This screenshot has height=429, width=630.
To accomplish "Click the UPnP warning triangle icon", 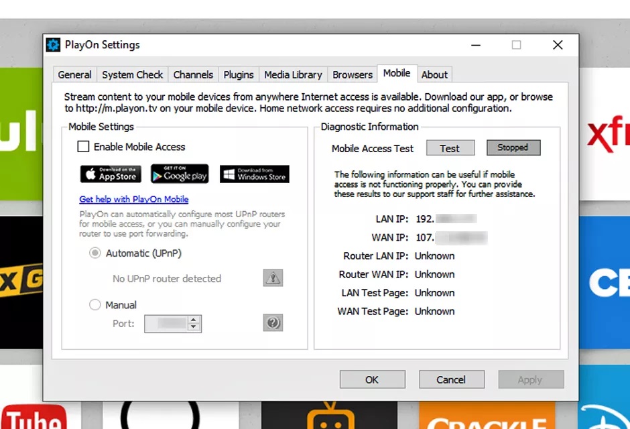I will point(273,278).
